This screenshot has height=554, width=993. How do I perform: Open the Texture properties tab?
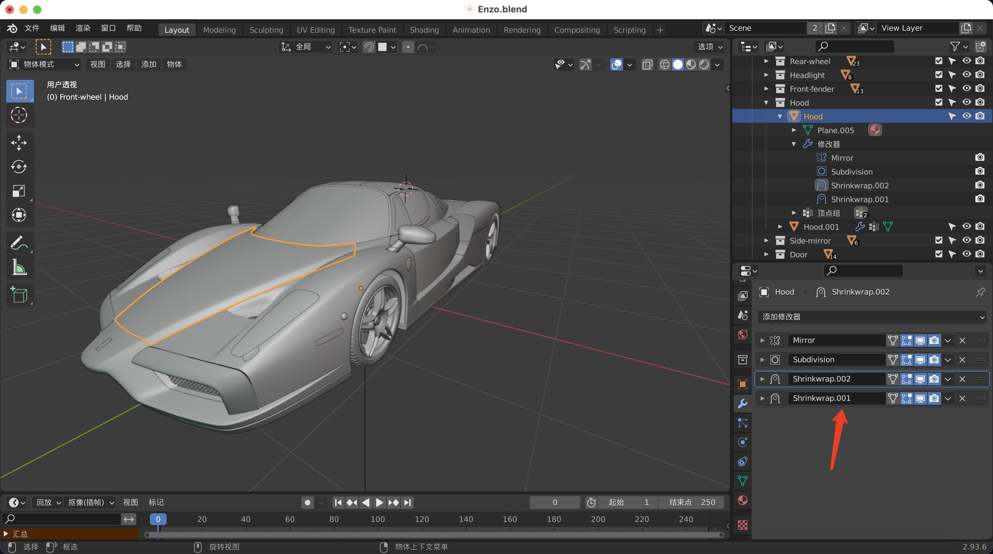(x=742, y=525)
